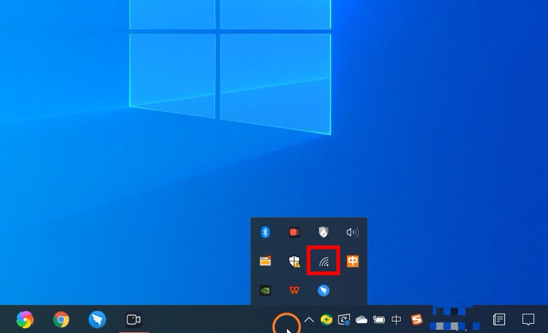The width and height of the screenshot is (548, 333).
Task: Open the NVIDIA tray icon
Action: click(x=265, y=291)
